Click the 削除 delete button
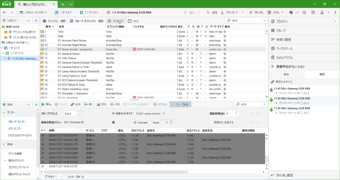This screenshot has width=340, height=180. point(212,13)
